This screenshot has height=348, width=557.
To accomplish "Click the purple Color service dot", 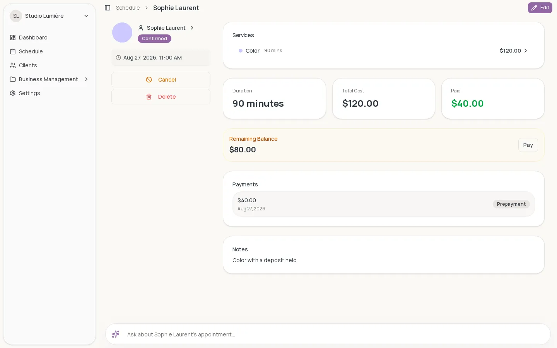I will [241, 51].
